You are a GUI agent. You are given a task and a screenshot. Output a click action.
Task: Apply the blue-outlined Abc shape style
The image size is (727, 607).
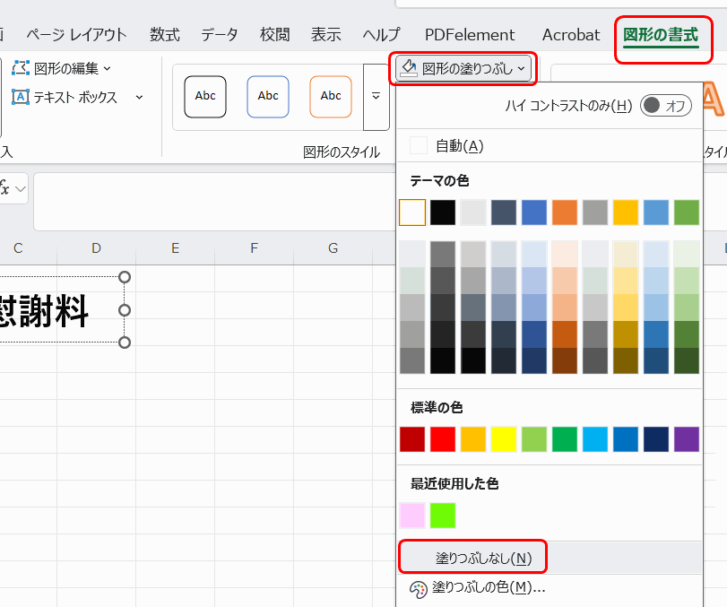[x=268, y=97]
